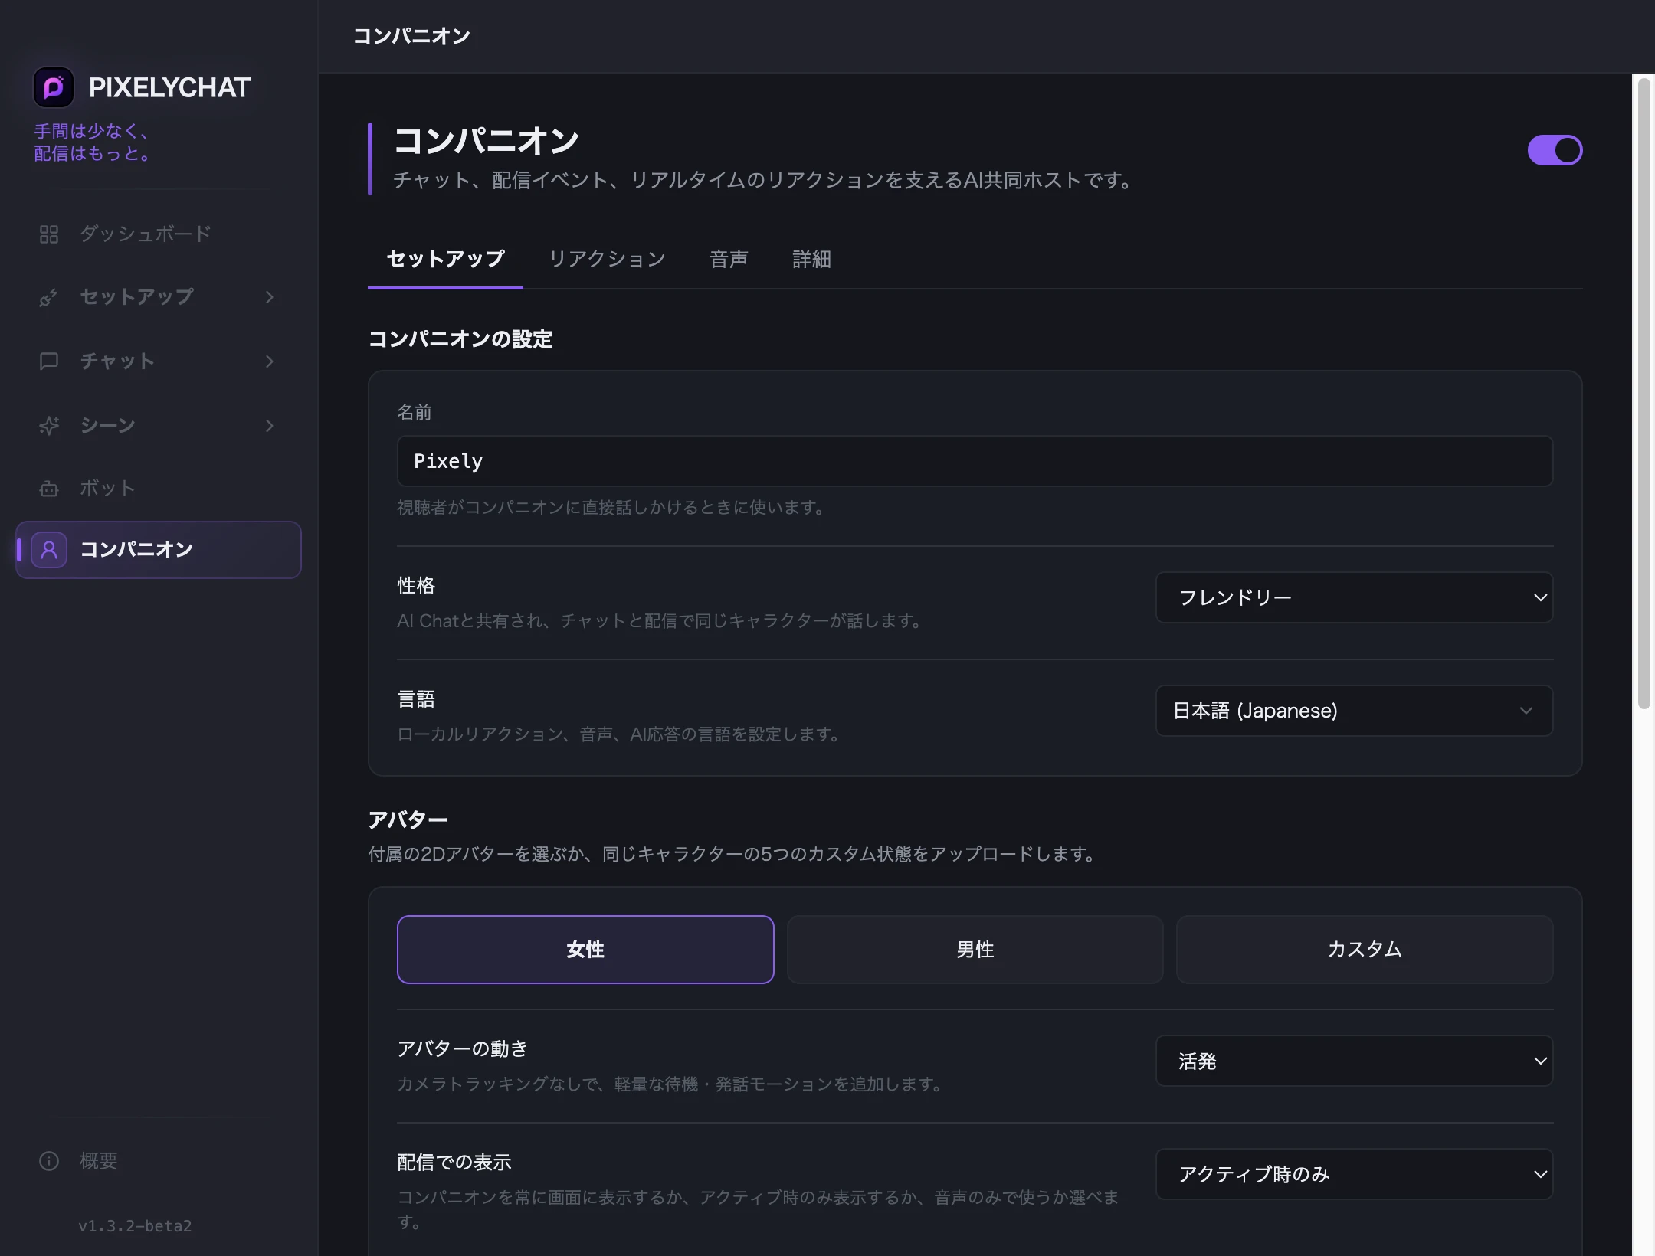Click the AI Chatと共有され help text
This screenshot has height=1256, width=1655.
660,621
